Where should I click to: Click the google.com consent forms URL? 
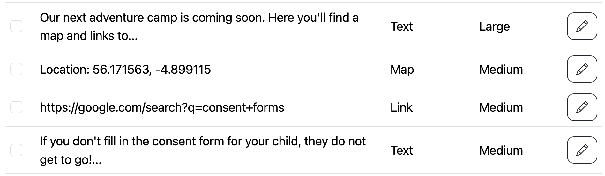pyautogui.click(x=162, y=107)
